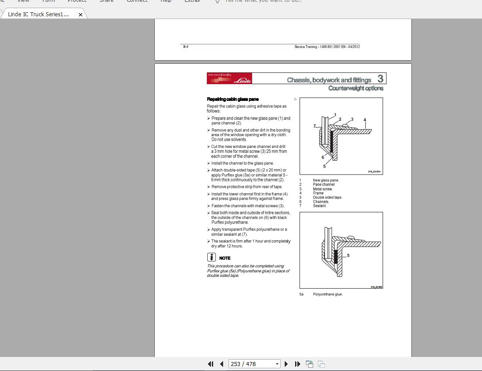Click the upper cabin glass diagram
The width and height of the screenshot is (482, 371).
click(x=341, y=136)
